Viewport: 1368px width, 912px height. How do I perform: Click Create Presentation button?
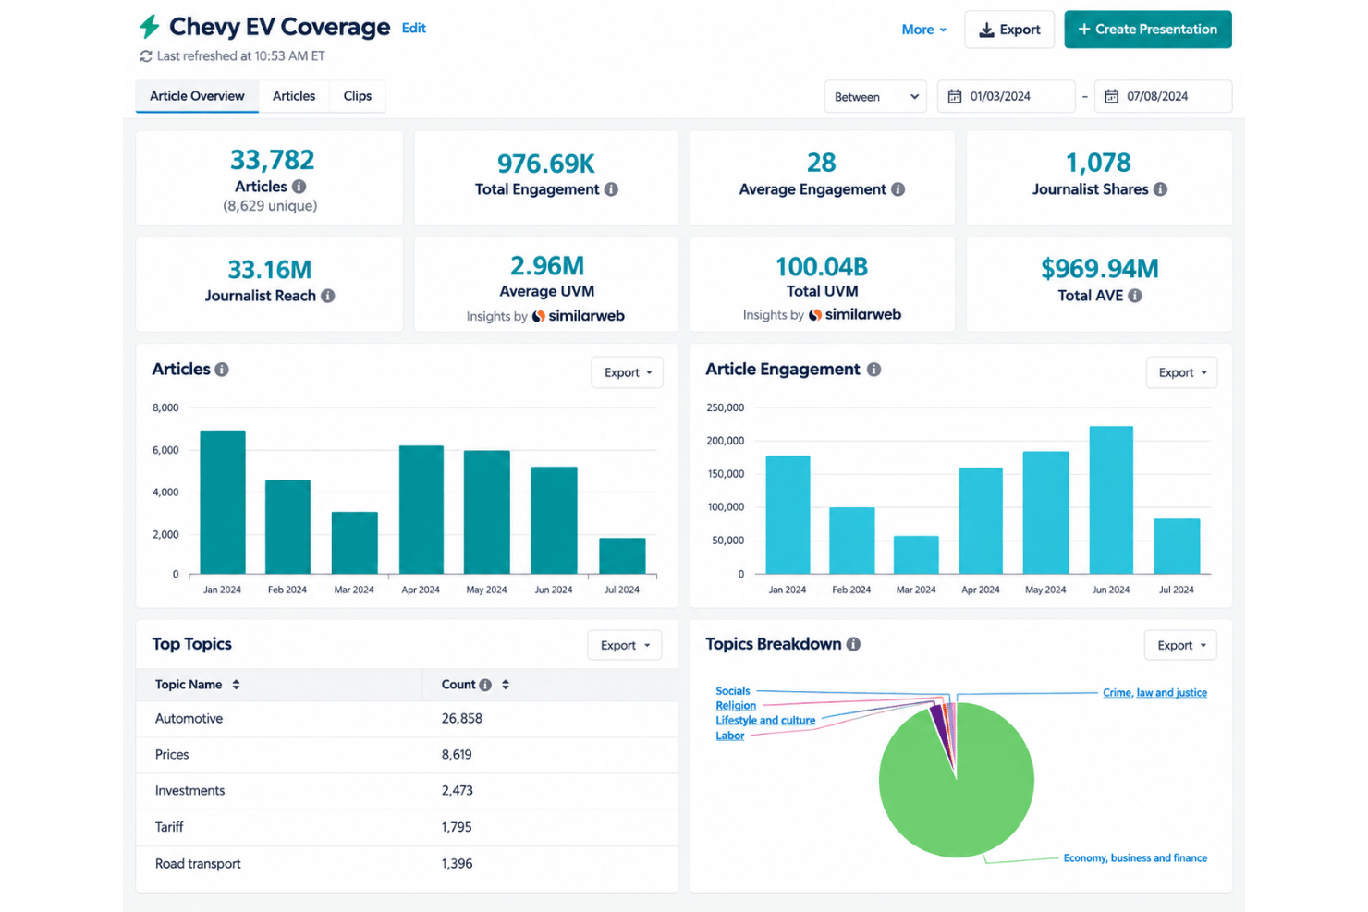coord(1148,30)
